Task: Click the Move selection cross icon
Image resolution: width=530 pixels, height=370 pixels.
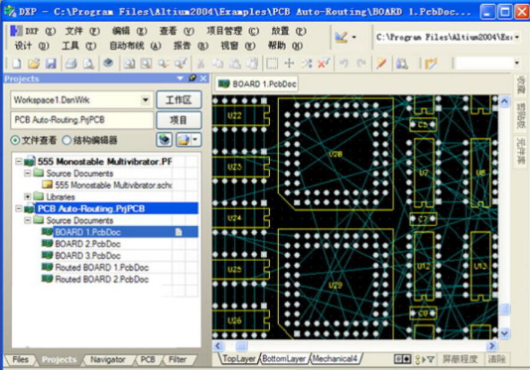Action: click(290, 63)
